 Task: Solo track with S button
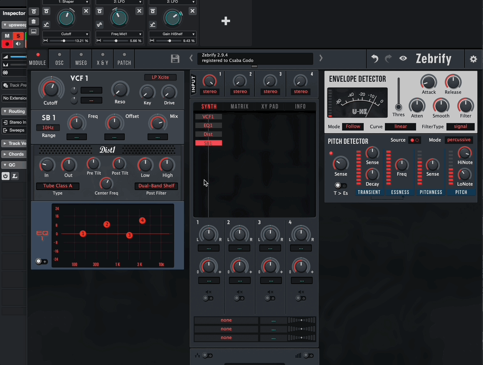(18, 36)
